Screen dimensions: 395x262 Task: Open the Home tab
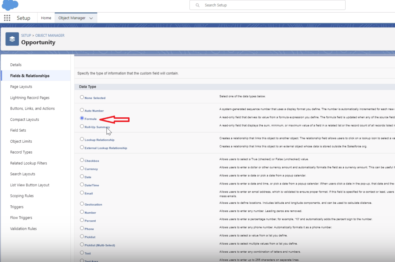click(x=46, y=18)
